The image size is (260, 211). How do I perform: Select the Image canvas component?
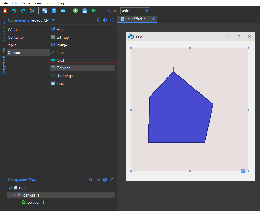coord(83,45)
